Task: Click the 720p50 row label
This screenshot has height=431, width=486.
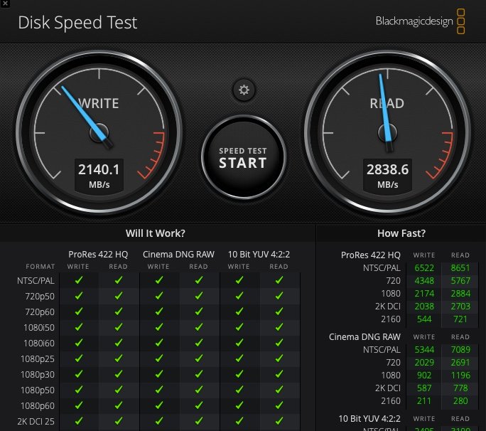Action: (x=40, y=297)
